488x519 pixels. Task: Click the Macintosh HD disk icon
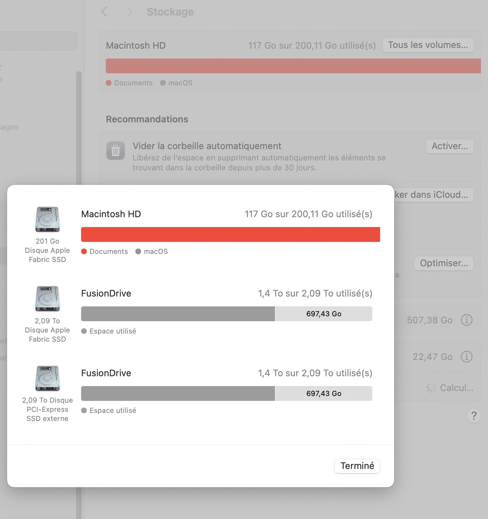48,219
